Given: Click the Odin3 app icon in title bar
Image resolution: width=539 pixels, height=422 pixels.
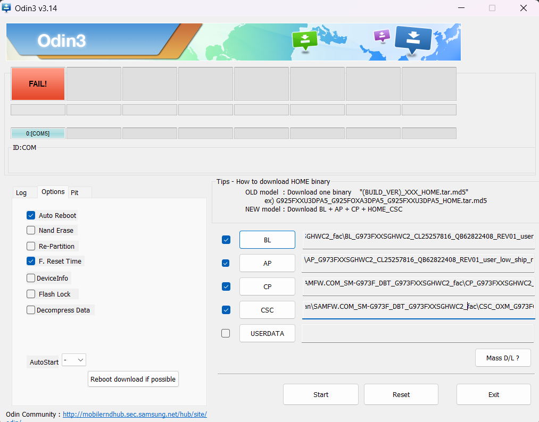Looking at the screenshot, I should click(x=7, y=8).
